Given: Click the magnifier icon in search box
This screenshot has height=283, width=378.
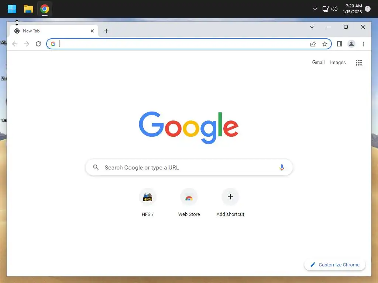Looking at the screenshot, I should tap(96, 167).
